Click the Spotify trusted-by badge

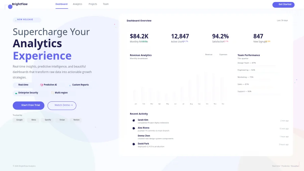pyautogui.click(x=48, y=120)
